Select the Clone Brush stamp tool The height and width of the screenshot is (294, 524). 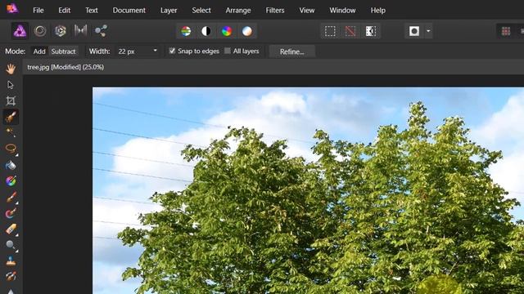(11, 261)
